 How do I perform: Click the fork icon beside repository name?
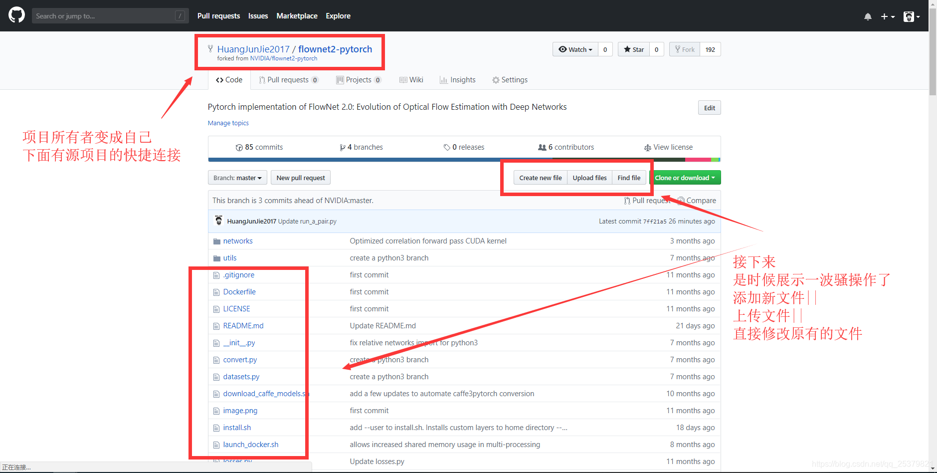[x=210, y=48]
